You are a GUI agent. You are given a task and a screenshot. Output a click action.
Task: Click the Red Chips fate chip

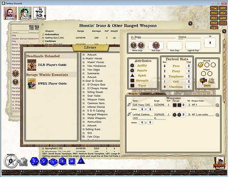[x=156, y=45]
